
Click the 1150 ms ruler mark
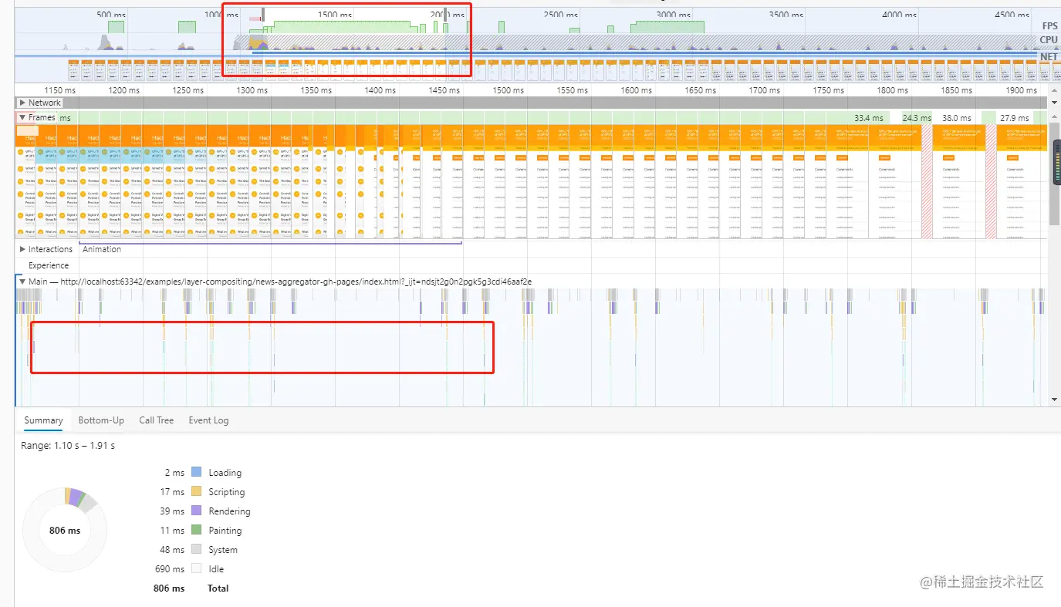coord(60,90)
